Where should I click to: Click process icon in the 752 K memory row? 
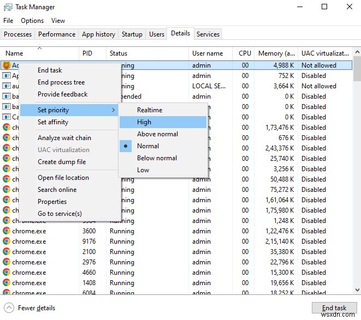click(7, 75)
